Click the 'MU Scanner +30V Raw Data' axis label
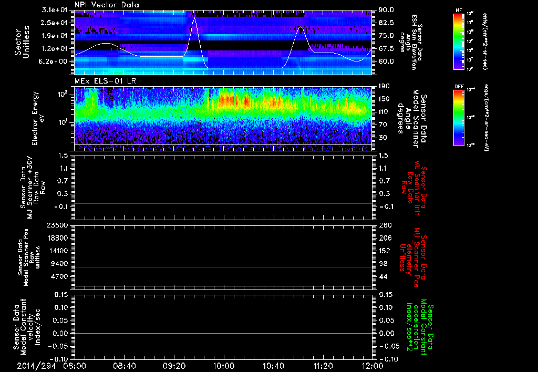Image resolution: width=538 pixels, height=372 pixels. pyautogui.click(x=33, y=188)
